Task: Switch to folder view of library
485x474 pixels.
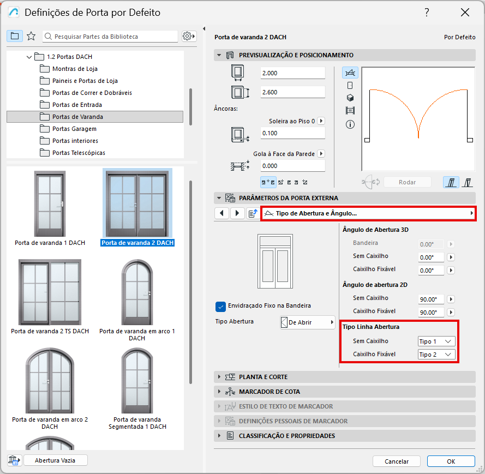Action: [15, 36]
